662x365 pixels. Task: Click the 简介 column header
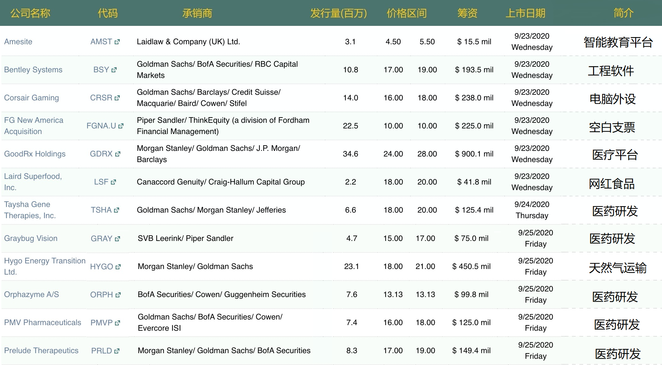(623, 13)
